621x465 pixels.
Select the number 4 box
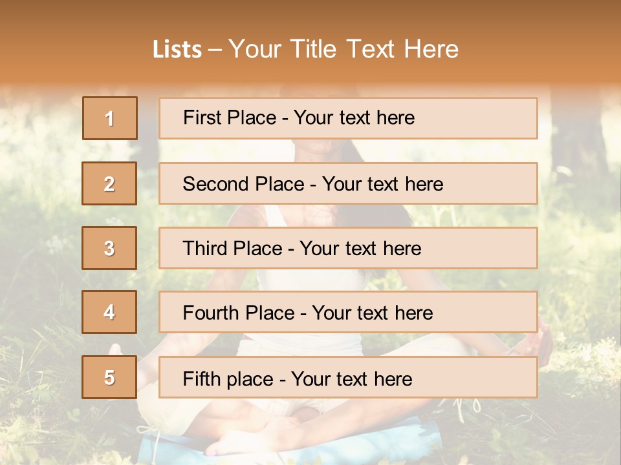[x=109, y=312]
